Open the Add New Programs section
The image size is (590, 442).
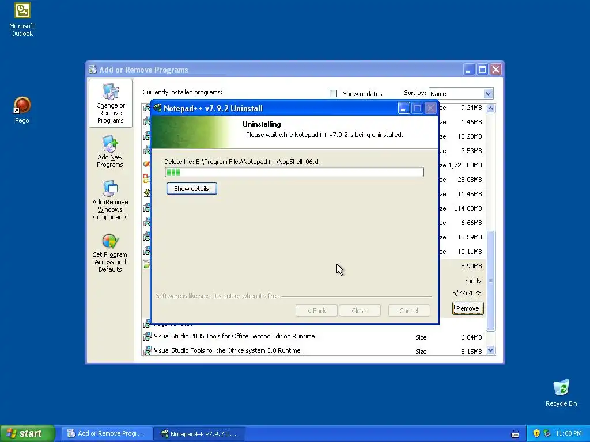(110, 151)
